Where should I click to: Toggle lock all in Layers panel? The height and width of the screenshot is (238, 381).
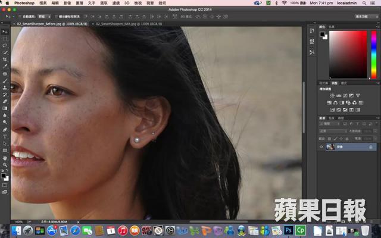coord(347,139)
